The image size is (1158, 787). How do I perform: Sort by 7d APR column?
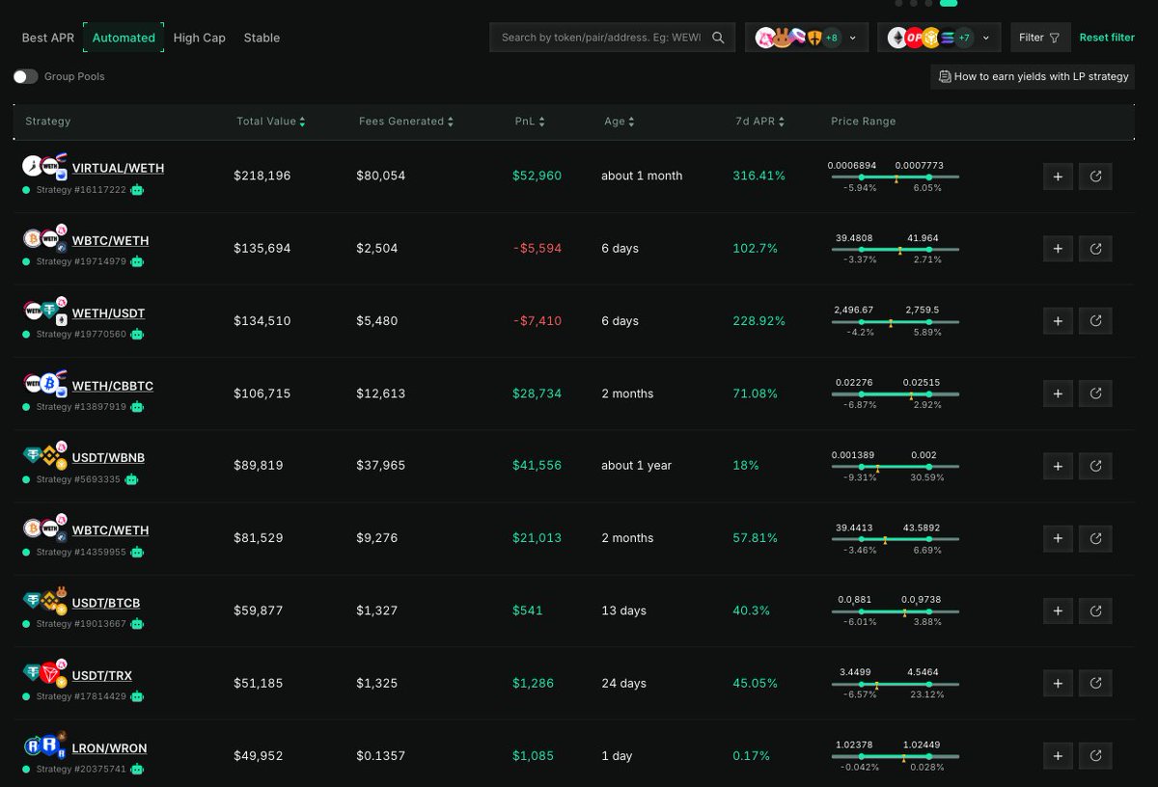(759, 122)
